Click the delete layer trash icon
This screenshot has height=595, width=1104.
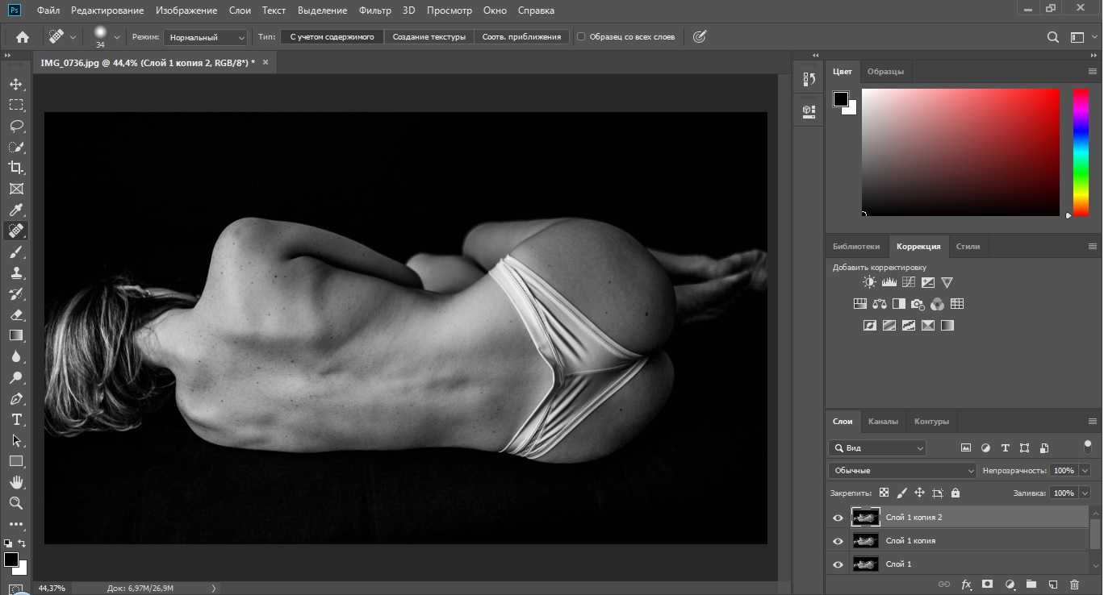1074,584
